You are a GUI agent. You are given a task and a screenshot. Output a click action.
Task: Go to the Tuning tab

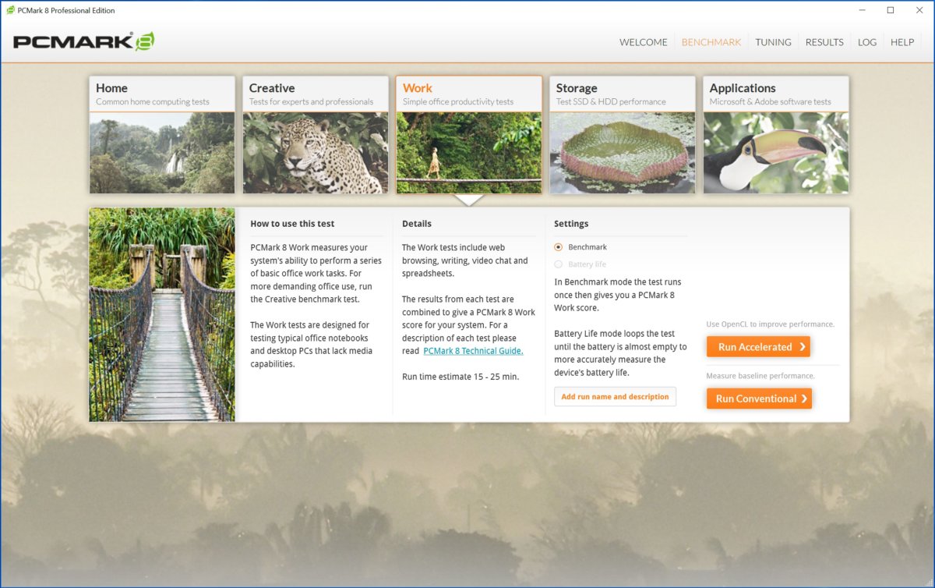pyautogui.click(x=773, y=42)
